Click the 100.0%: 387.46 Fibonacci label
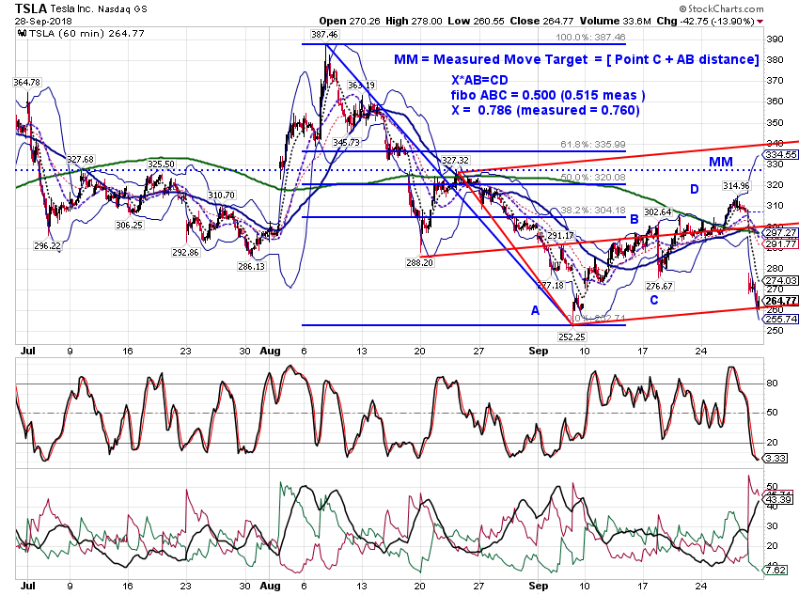 (x=590, y=38)
